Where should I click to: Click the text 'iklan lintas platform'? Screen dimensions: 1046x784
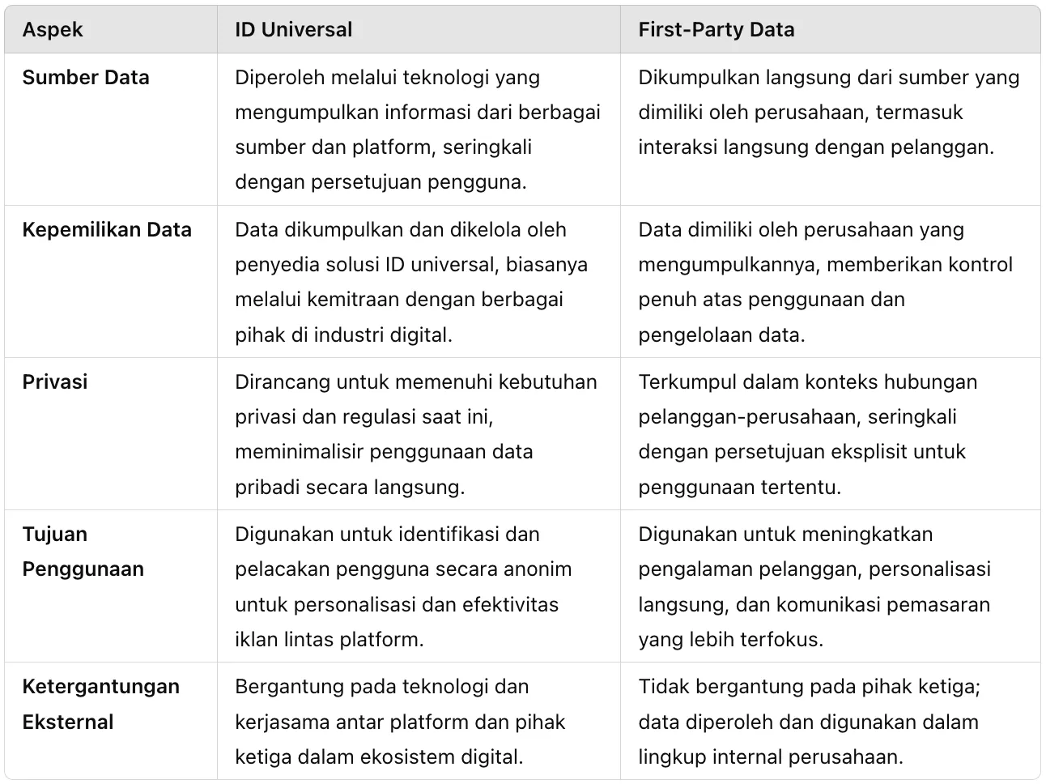[x=330, y=639]
